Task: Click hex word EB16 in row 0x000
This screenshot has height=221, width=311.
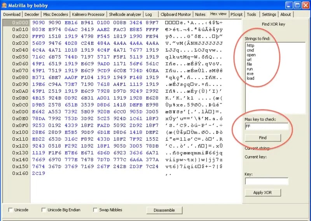Action: 71,23
